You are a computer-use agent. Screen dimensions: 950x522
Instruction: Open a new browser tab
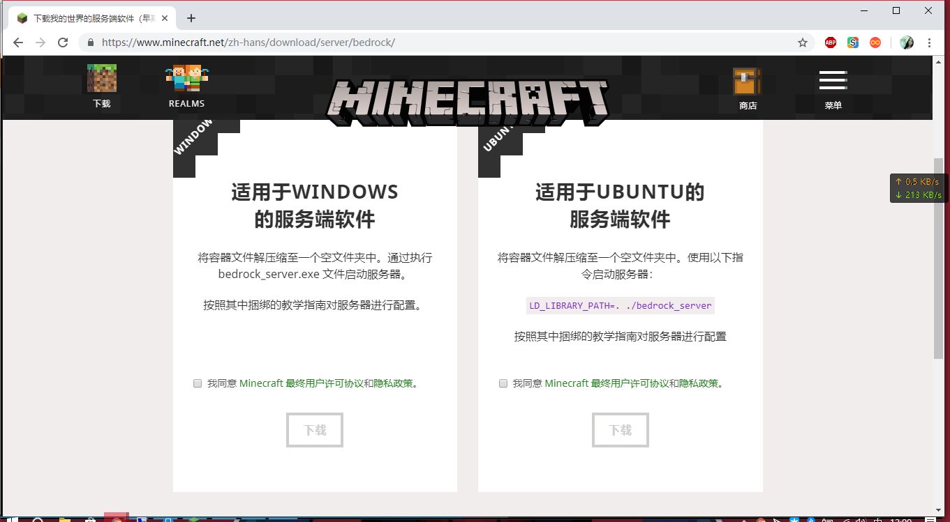191,18
